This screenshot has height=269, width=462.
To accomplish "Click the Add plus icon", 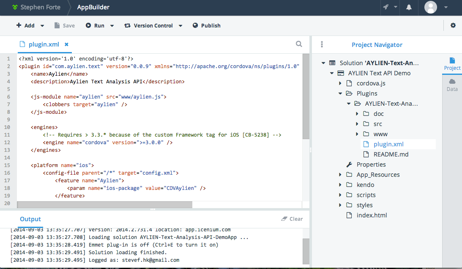I will click(x=19, y=25).
